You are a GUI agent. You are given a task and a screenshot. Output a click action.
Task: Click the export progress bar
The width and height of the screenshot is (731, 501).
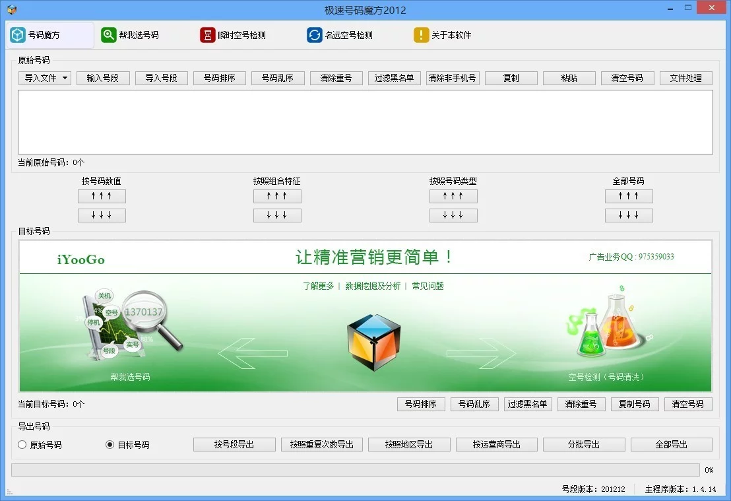click(x=356, y=470)
